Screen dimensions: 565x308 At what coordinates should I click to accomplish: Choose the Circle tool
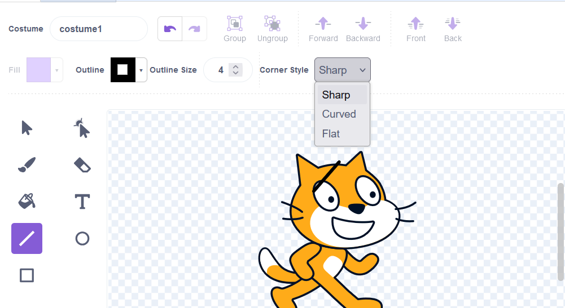[82, 239]
